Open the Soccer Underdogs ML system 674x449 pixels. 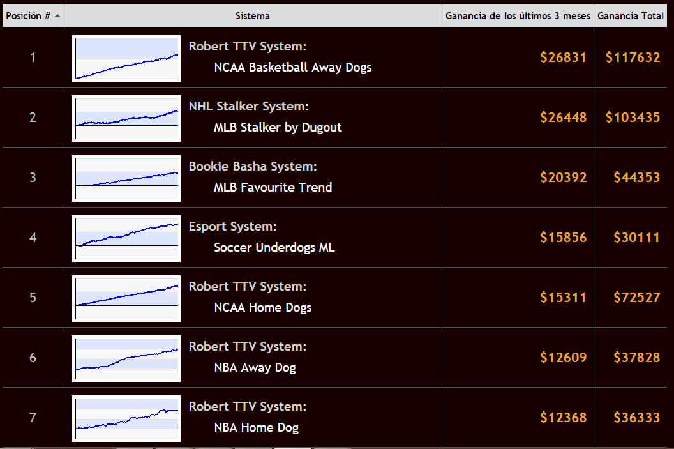(274, 247)
